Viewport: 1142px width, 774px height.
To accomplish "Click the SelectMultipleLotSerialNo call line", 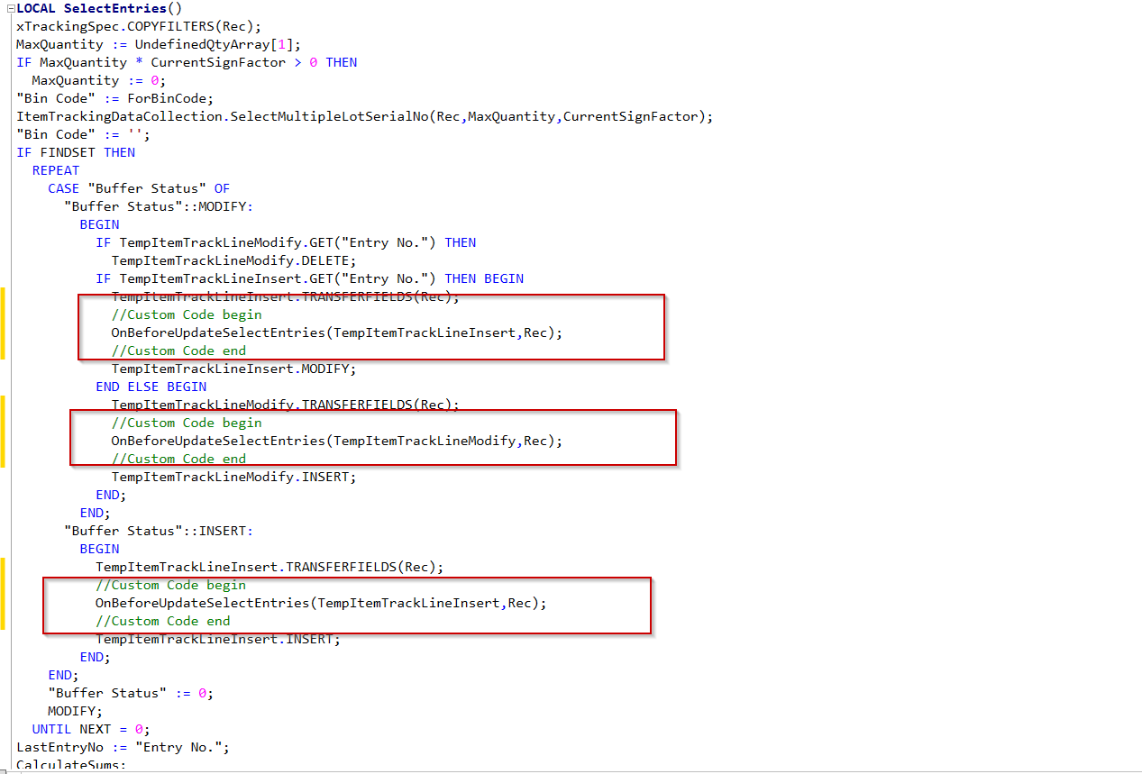I will [365, 116].
